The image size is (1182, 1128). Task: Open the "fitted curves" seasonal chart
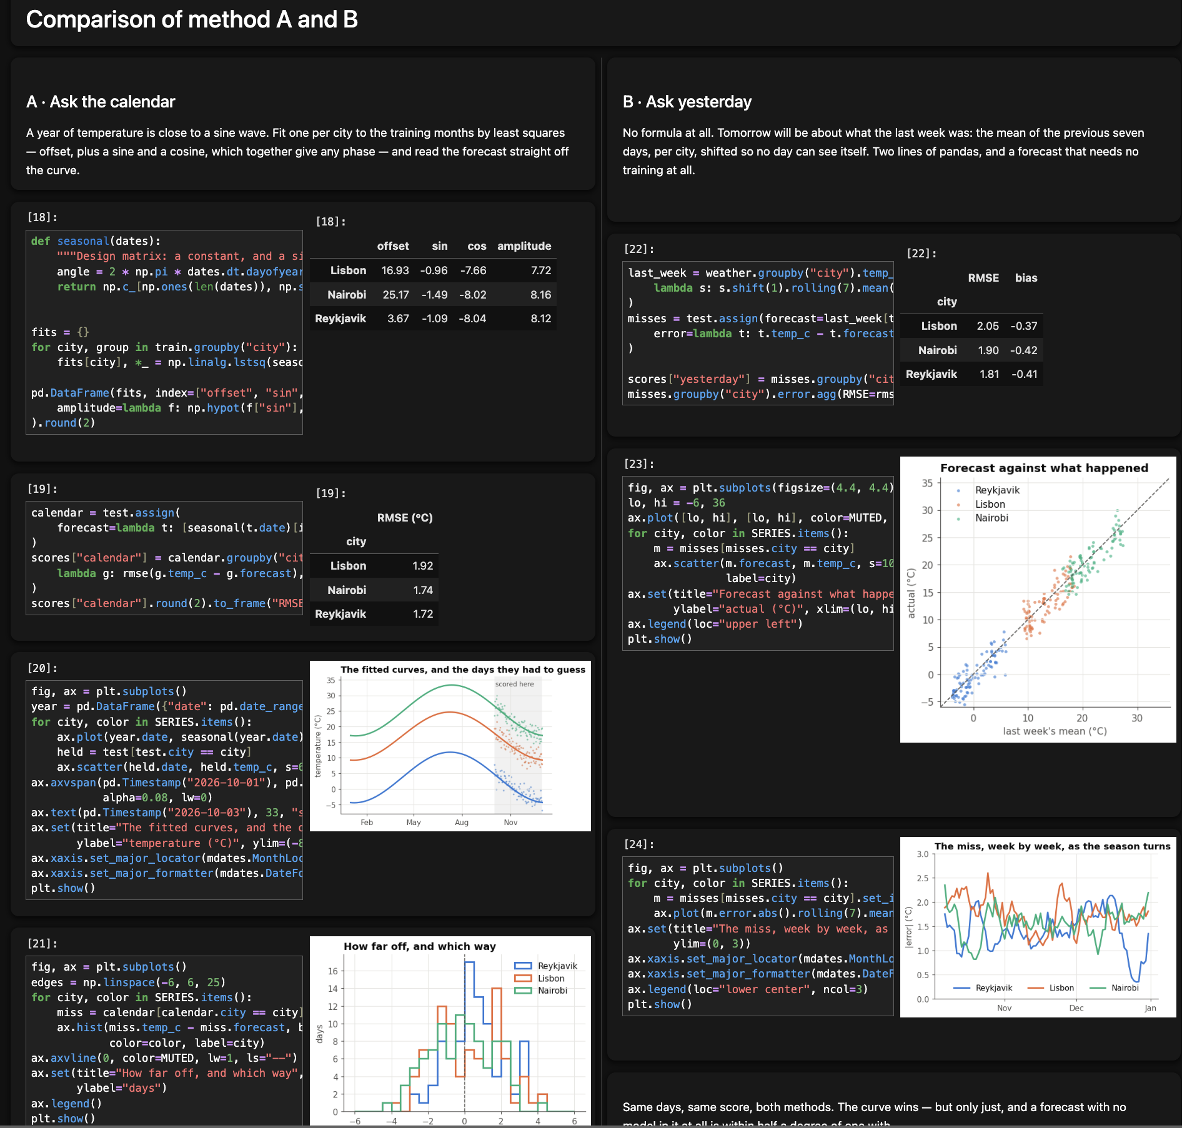450,746
